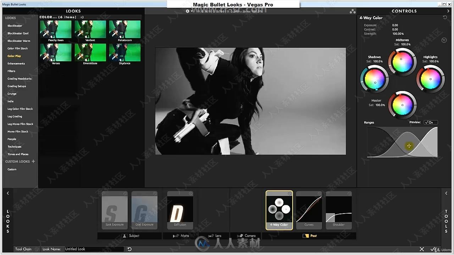Screen dimensions: 454x255
Task: Click the Highlights color wheel
Action: pos(430,79)
